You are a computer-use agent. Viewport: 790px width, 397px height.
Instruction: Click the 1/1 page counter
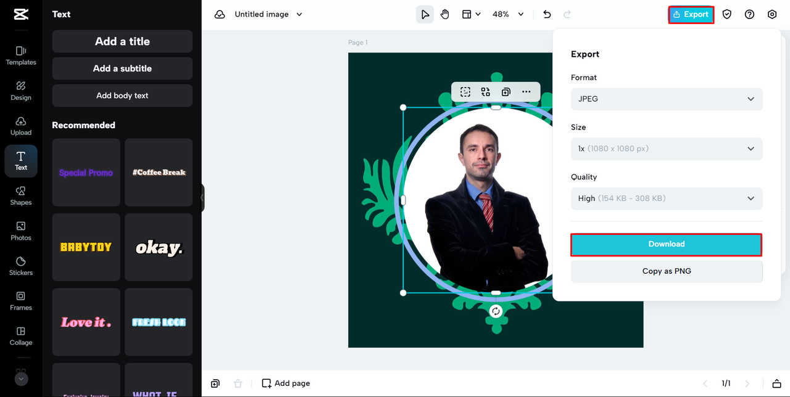[726, 383]
